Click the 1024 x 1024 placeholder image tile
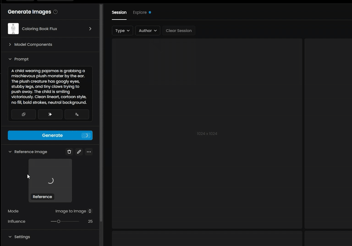Viewport: 352px width, 246px height. 207,134
